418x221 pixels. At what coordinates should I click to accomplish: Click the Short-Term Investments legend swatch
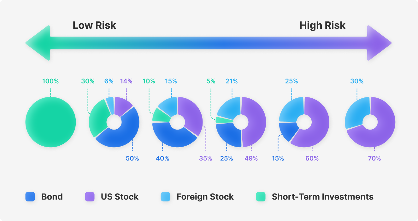[261, 197]
